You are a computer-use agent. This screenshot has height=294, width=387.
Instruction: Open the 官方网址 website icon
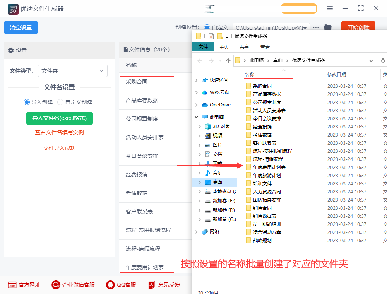click(x=12, y=285)
